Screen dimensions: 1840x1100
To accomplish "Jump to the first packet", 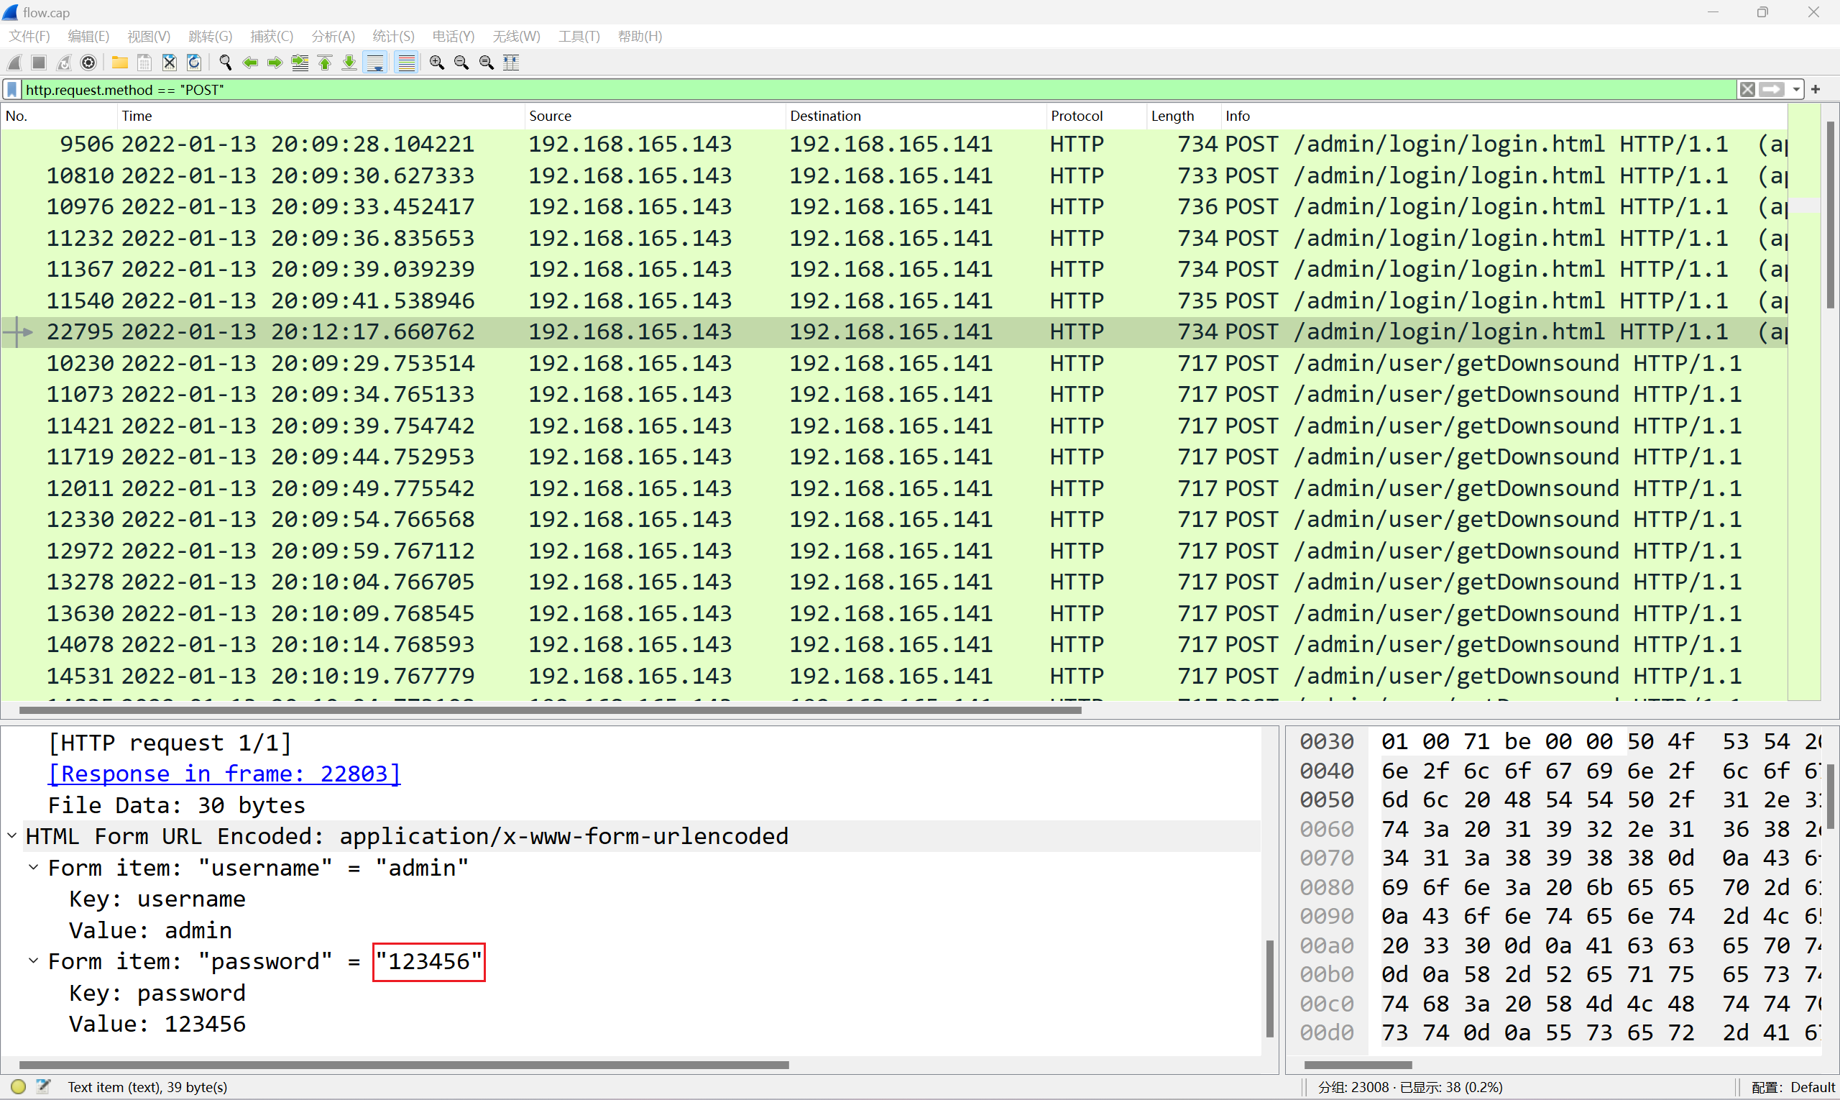I will [x=325, y=63].
